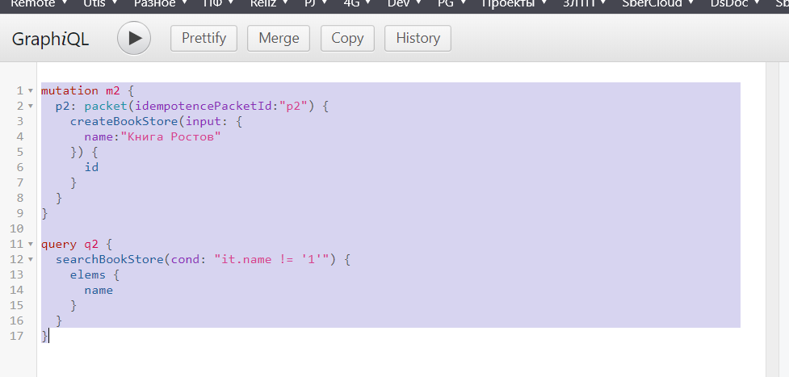Collapse the query q2 block fold arrow
Viewport: 789px width, 377px height.
pos(31,244)
